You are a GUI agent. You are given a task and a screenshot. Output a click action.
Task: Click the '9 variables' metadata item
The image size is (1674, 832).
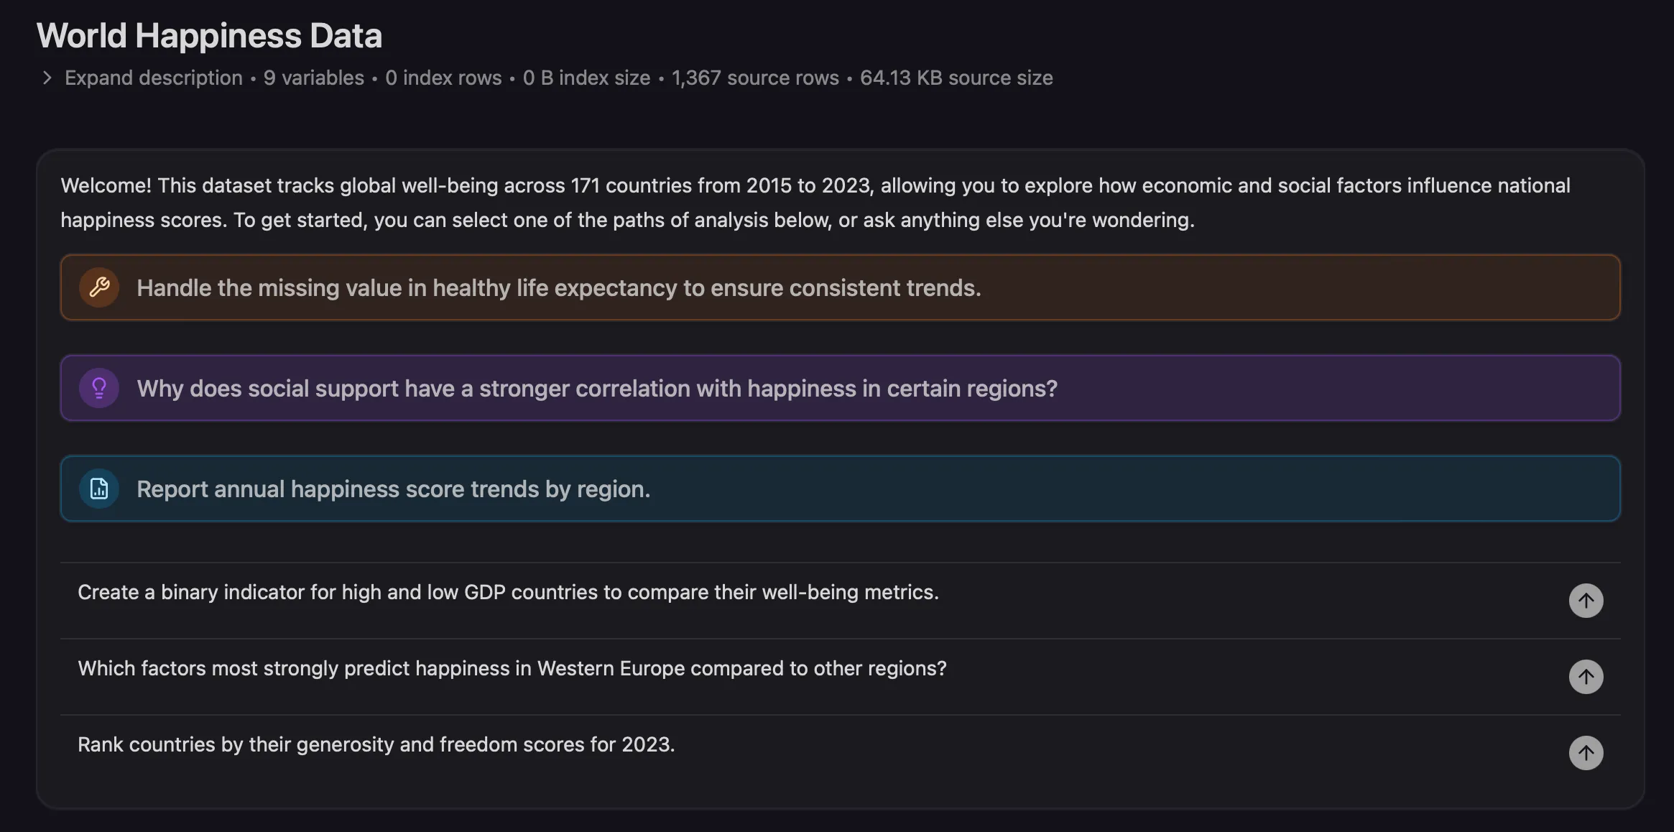click(x=314, y=78)
